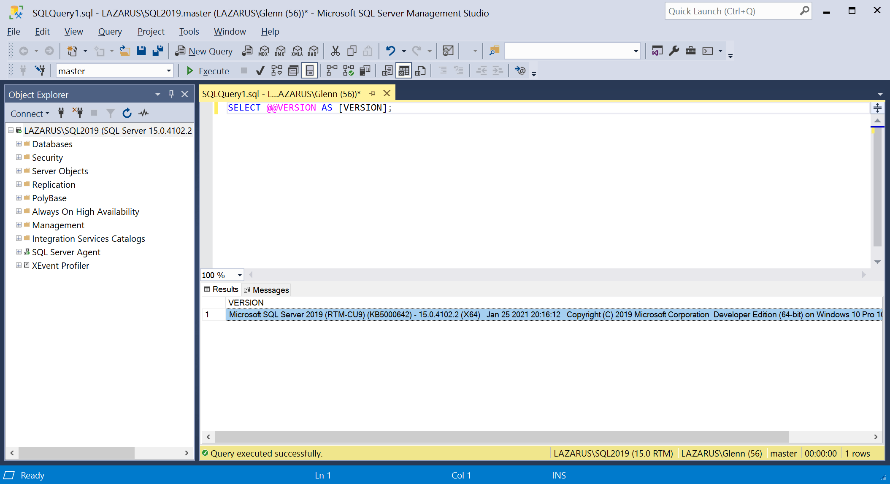The image size is (890, 484).
Task: Open Activity Monitor from Object Explorer toolbar
Action: 143,113
